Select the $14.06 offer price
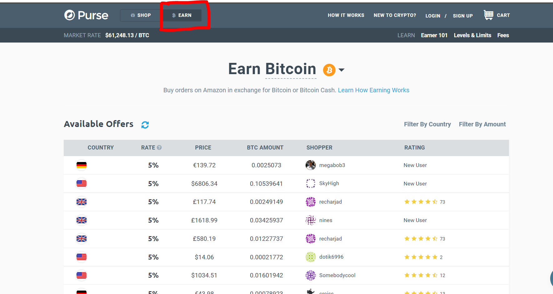 click(204, 257)
